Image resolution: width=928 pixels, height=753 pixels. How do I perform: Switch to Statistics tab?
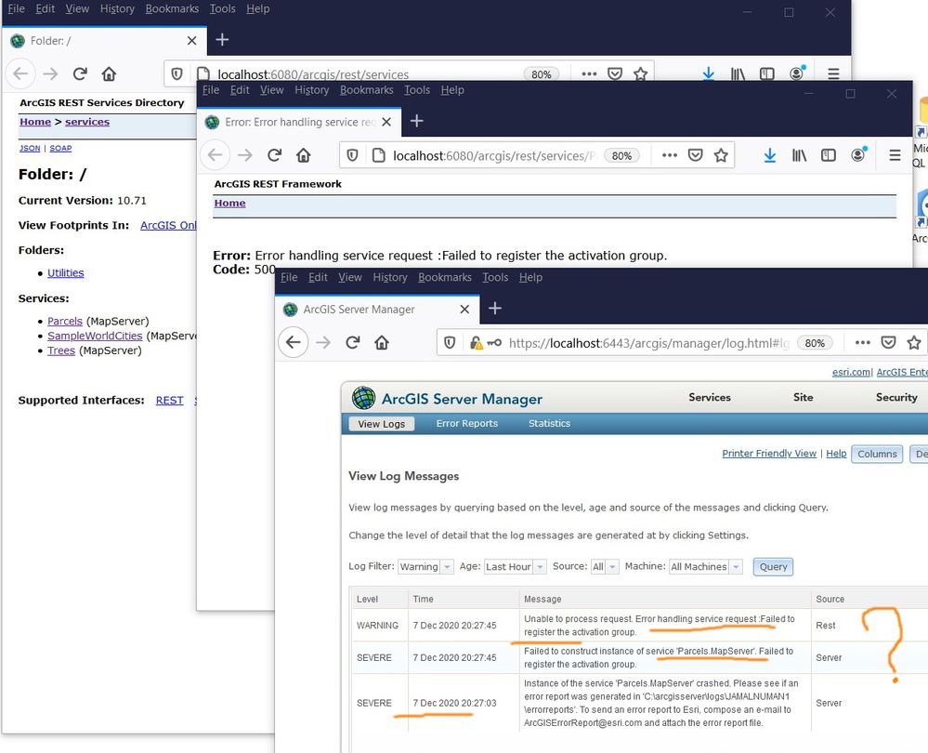click(549, 424)
